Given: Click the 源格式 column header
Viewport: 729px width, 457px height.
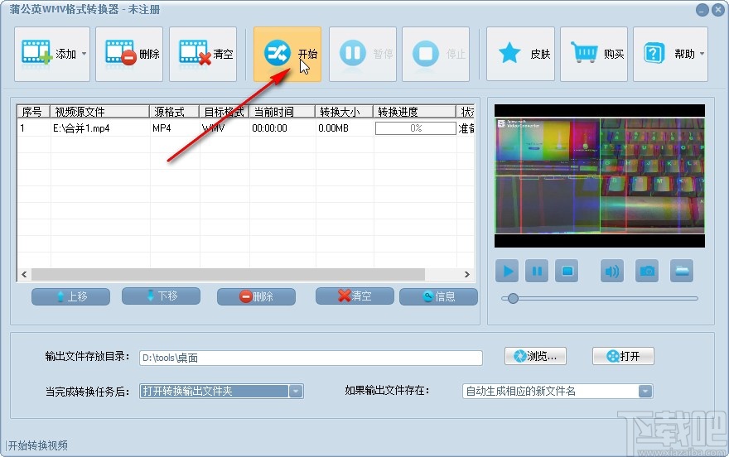Looking at the screenshot, I should pos(175,112).
